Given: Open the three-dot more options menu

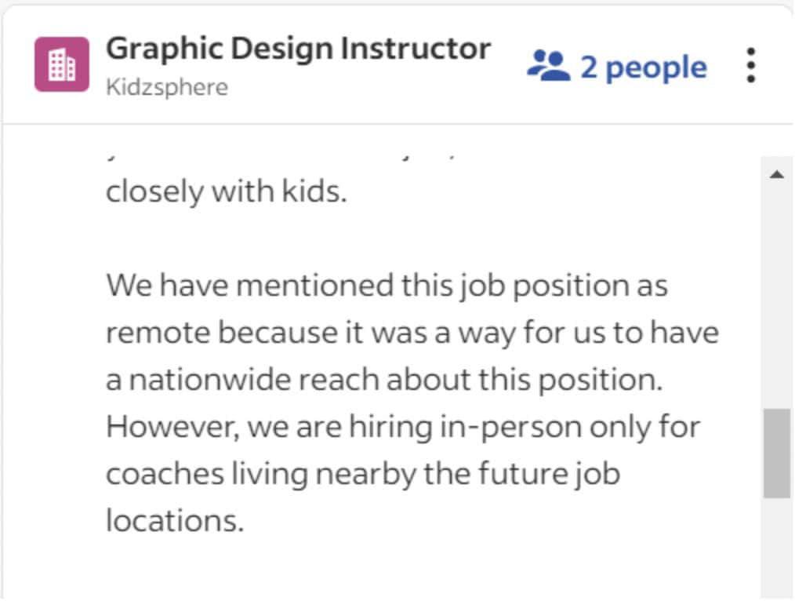Looking at the screenshot, I should pos(751,66).
